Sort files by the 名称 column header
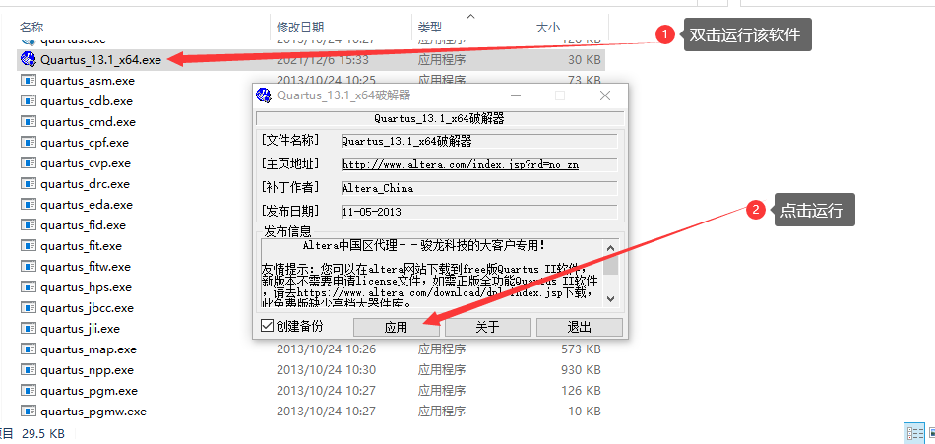The image size is (935, 444). pos(31,27)
